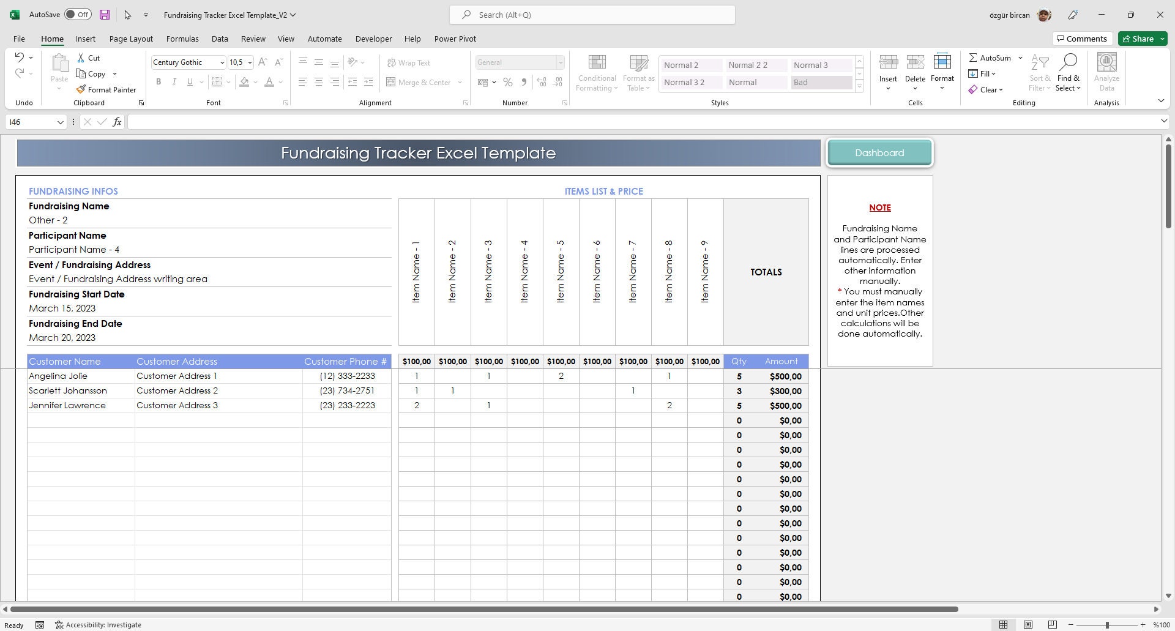Viewport: 1175px width, 631px height.
Task: Select the Comma Style icon
Action: point(523,82)
